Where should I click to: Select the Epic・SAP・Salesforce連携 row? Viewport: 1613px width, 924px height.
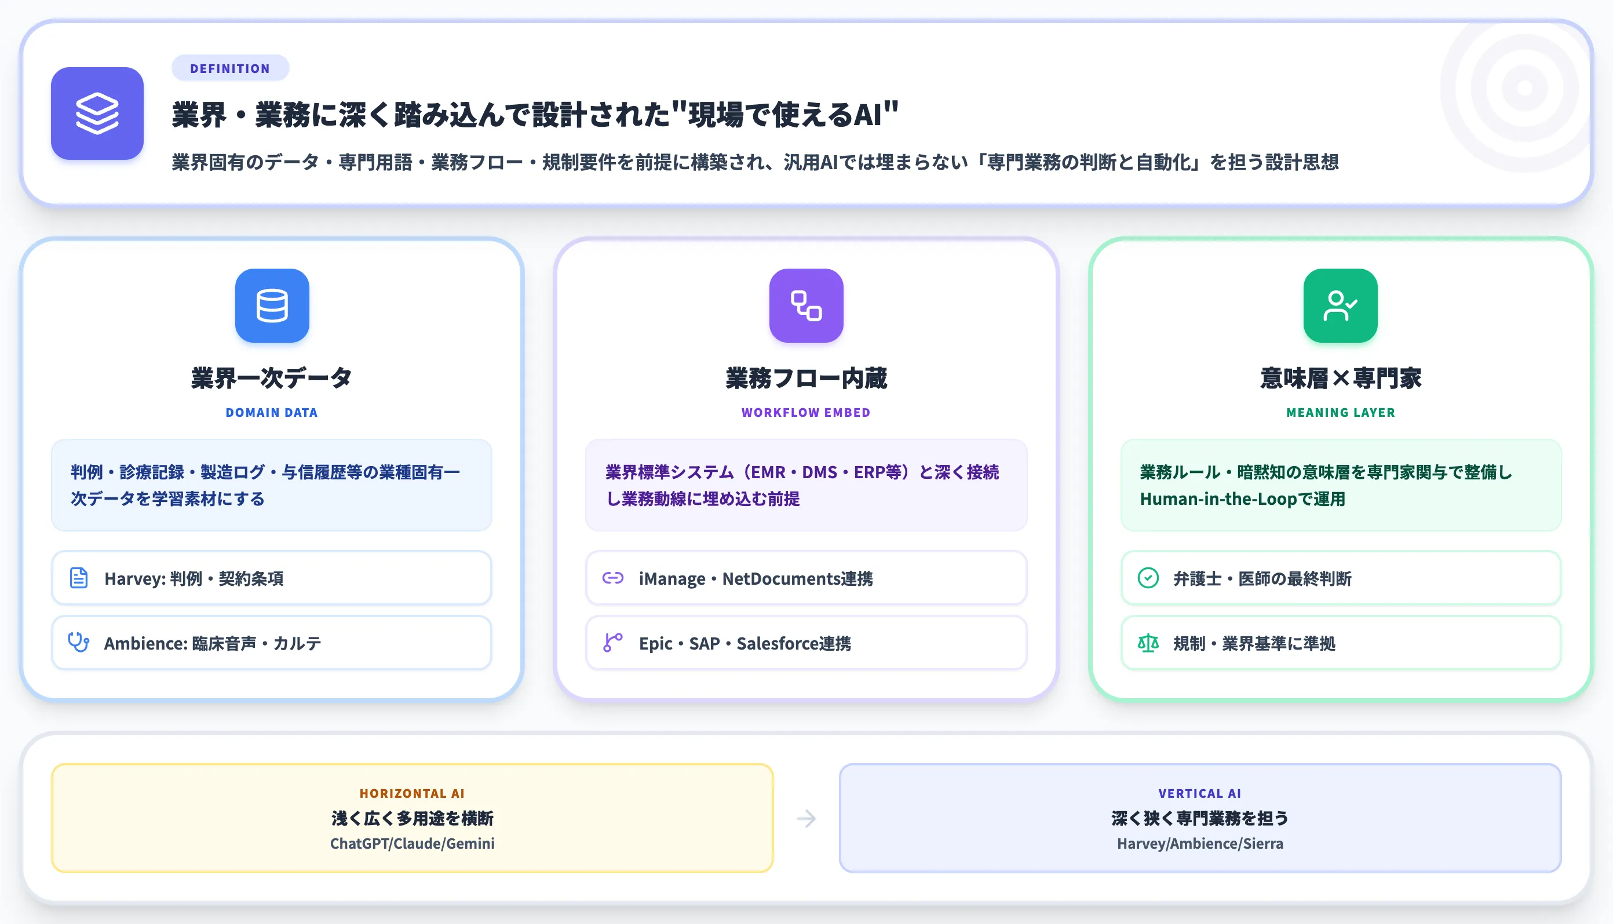[x=806, y=643]
